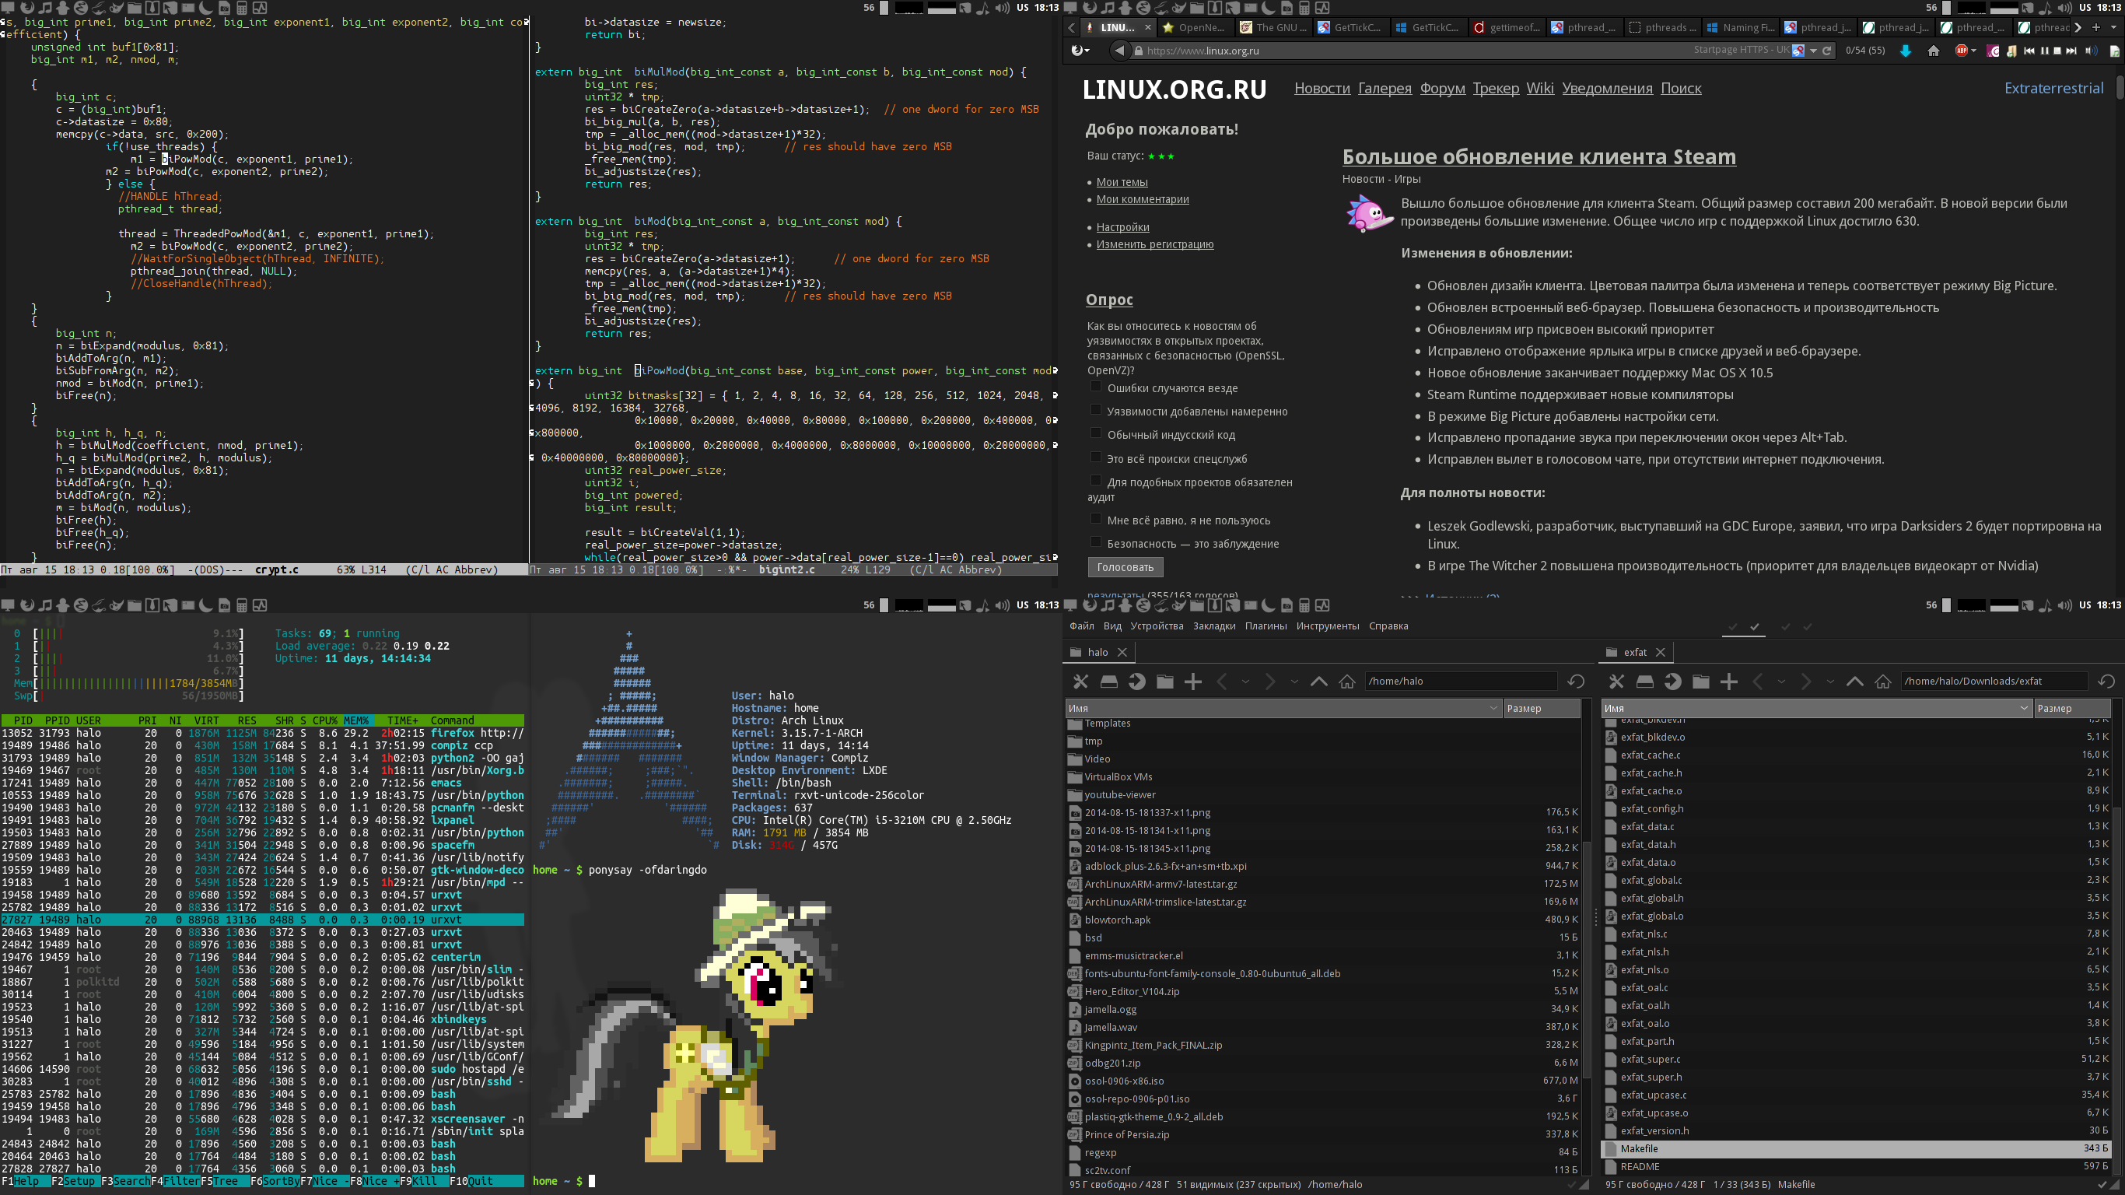Viewport: 2125px width, 1195px height.
Task: Click /home/halo path input field
Action: tap(1460, 681)
